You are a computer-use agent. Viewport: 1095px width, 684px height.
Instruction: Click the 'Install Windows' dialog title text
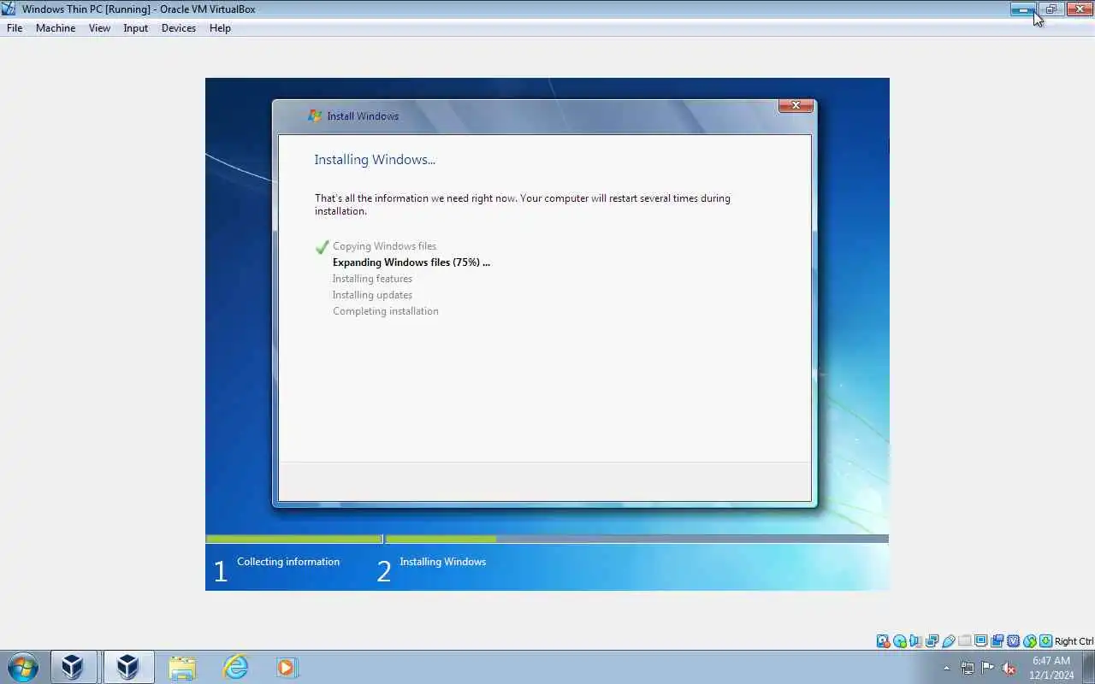[x=363, y=116]
